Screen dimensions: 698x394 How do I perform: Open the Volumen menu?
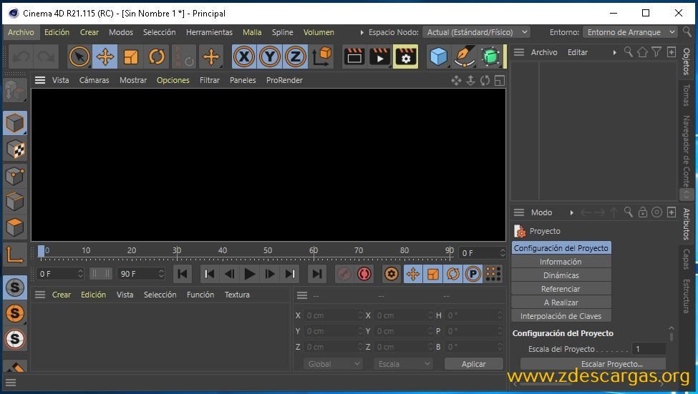tap(319, 32)
